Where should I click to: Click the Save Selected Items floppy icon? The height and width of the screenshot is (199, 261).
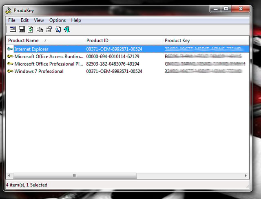click(22, 29)
